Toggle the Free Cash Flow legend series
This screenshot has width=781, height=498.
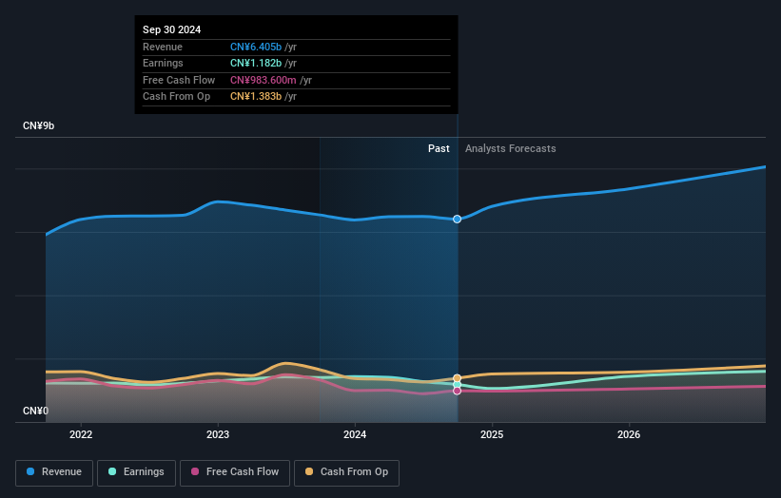[235, 472]
